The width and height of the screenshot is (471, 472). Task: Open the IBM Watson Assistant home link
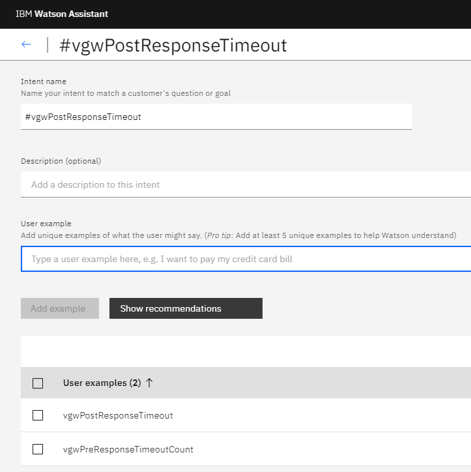point(62,14)
